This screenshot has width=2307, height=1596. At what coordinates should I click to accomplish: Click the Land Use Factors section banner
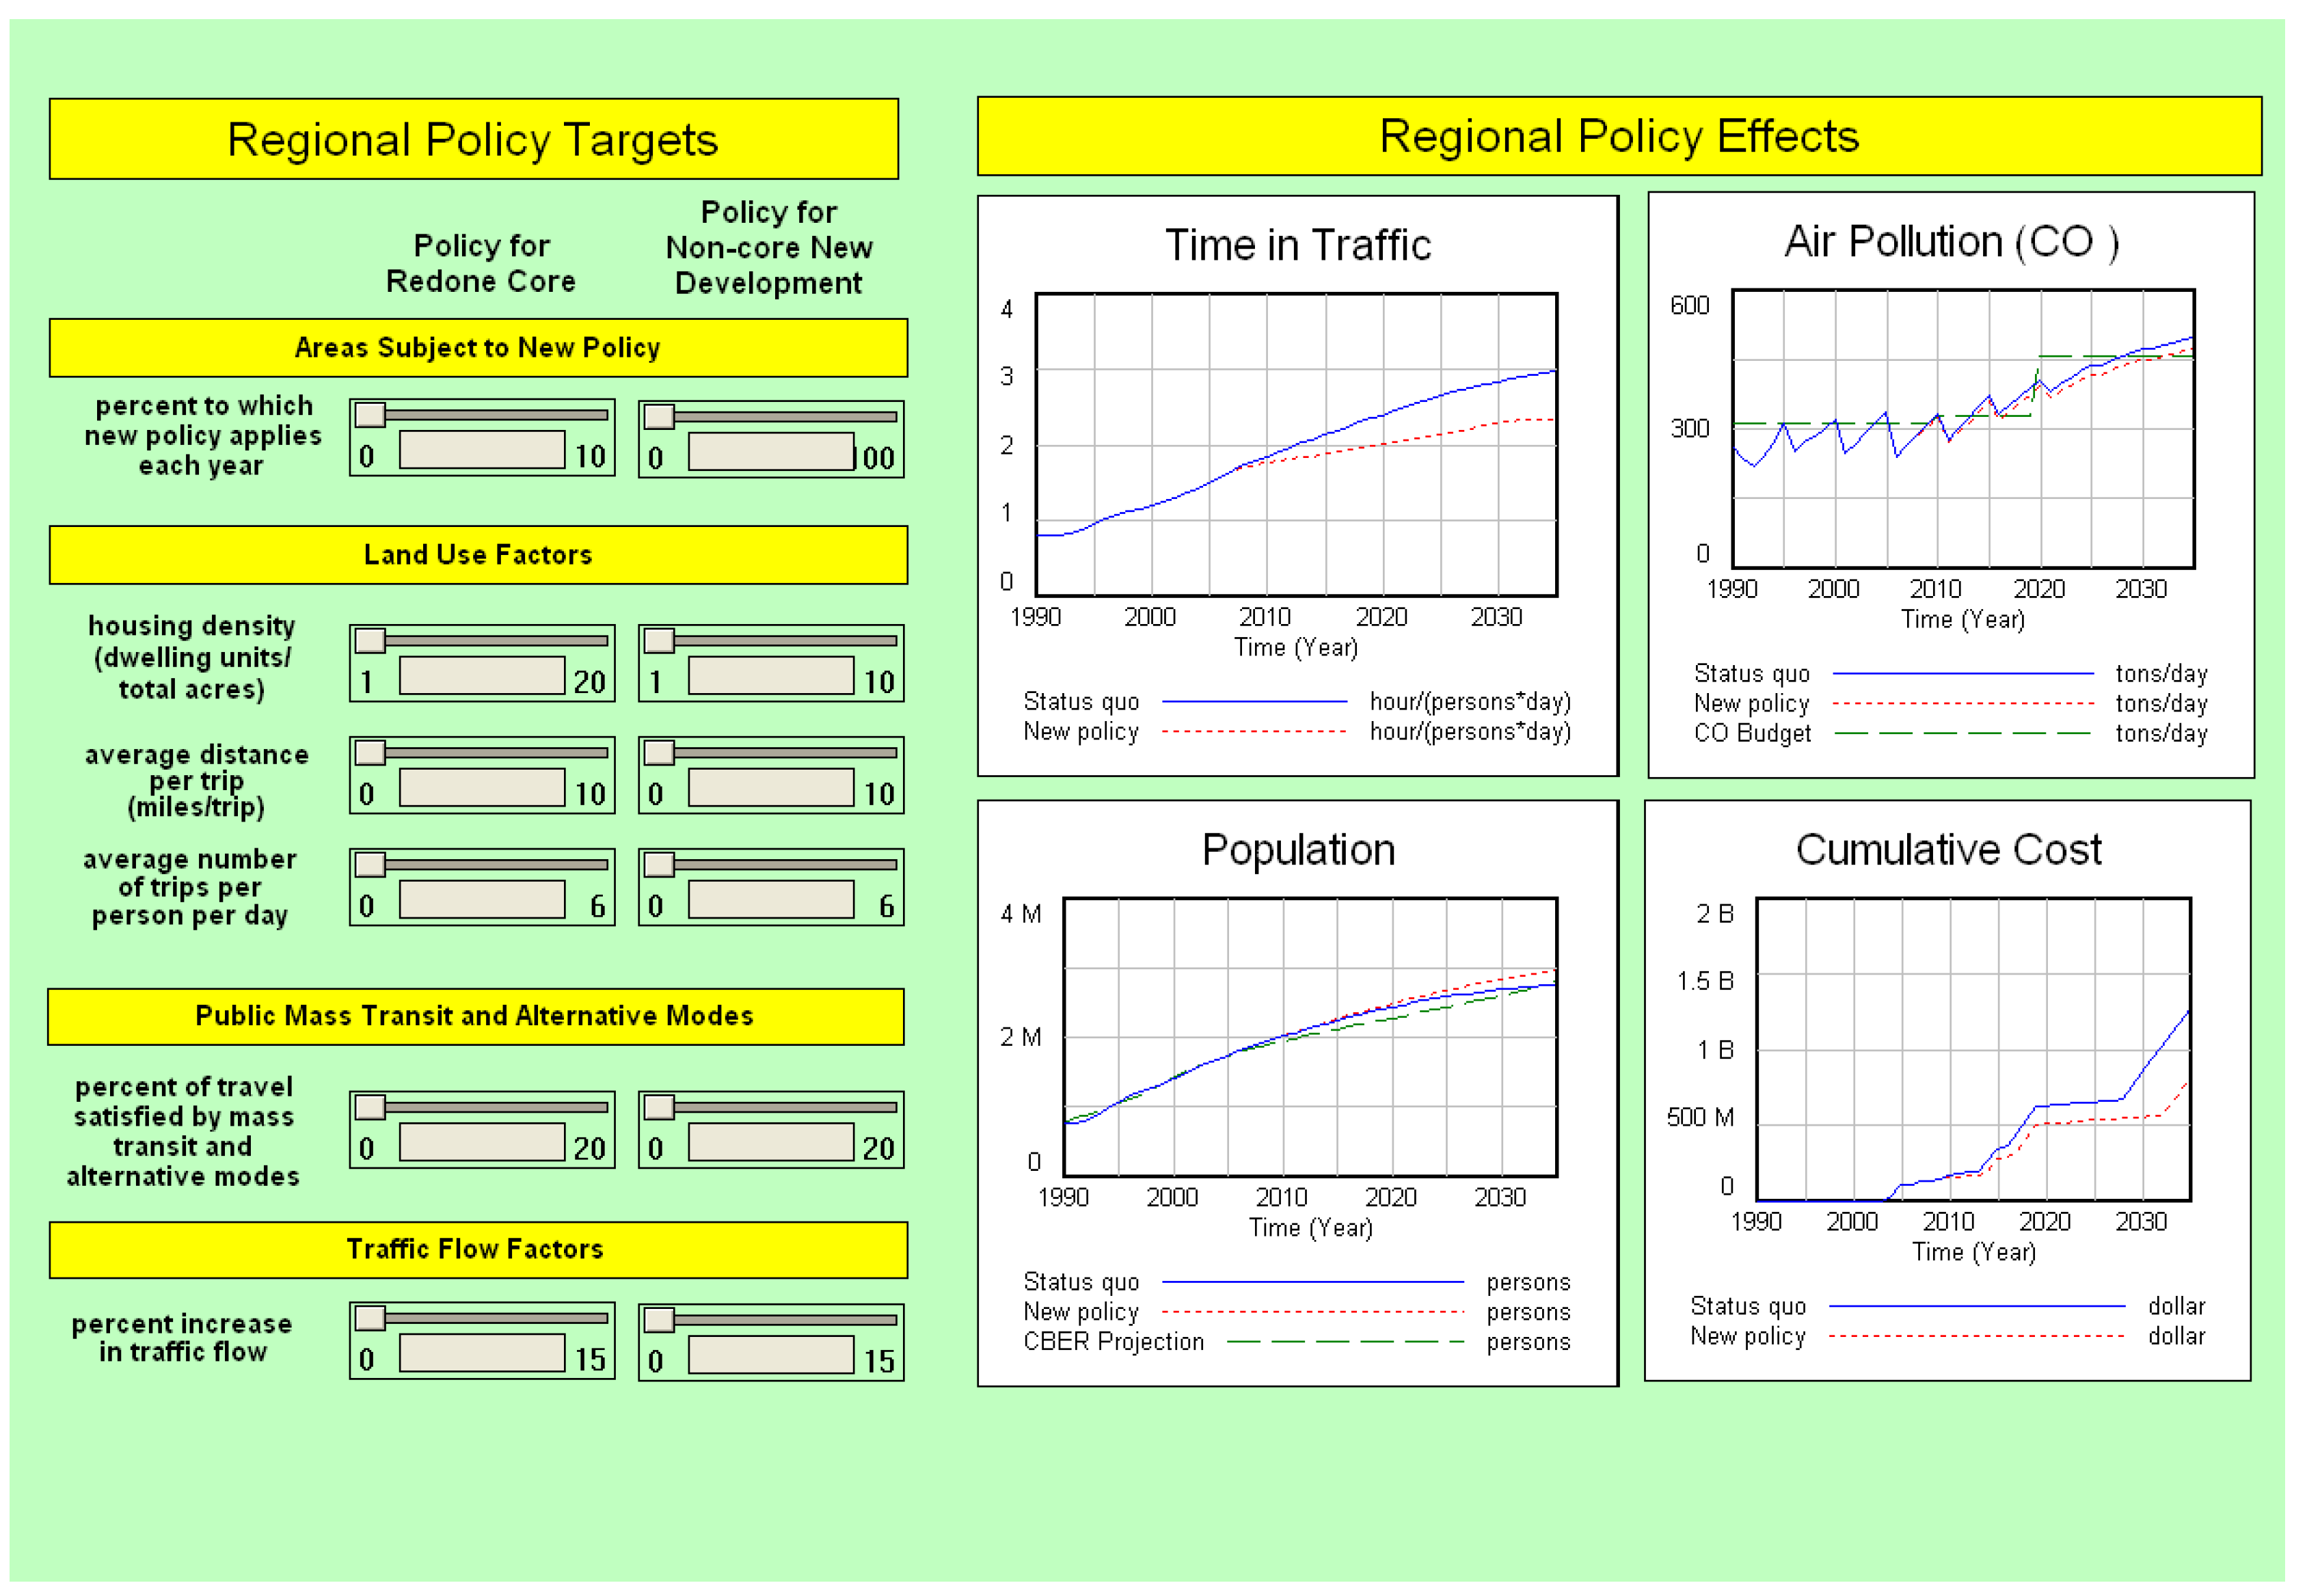click(478, 555)
